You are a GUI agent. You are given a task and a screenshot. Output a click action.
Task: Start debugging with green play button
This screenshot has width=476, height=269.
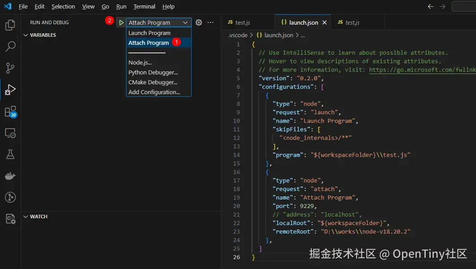121,22
